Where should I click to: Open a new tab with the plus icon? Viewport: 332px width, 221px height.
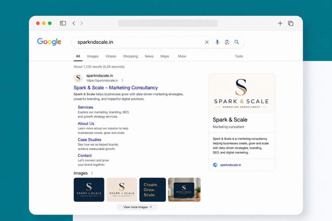click(280, 23)
